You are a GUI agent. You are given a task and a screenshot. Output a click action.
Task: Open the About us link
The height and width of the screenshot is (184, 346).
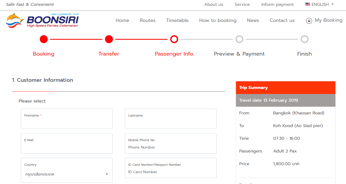213,5
